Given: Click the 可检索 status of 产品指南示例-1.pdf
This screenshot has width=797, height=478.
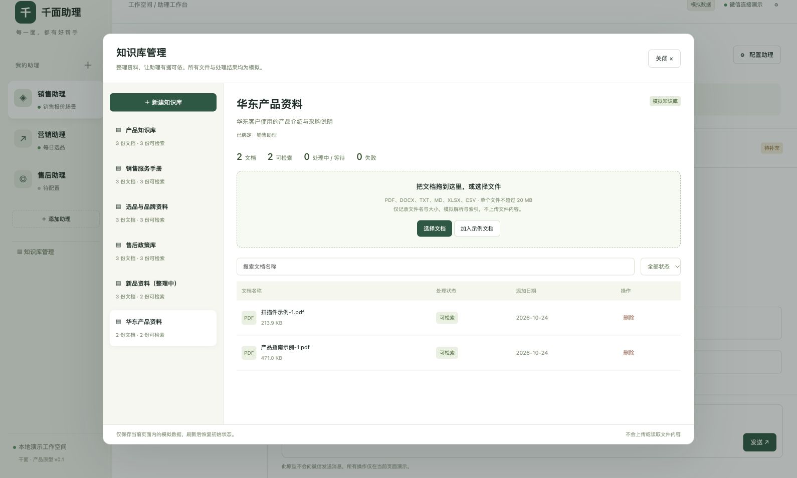Looking at the screenshot, I should click(447, 353).
